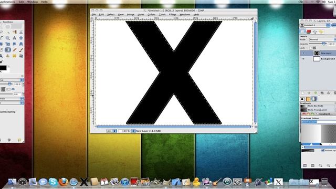Toggle Lock pixels checkbox in Layers dock
This screenshot has height=189, width=336.
coord(310,48)
